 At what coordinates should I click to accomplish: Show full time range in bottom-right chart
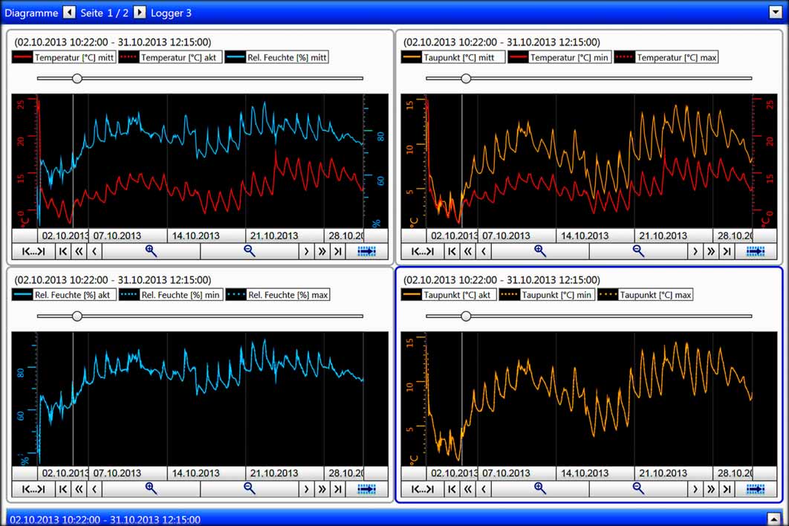coord(422,489)
